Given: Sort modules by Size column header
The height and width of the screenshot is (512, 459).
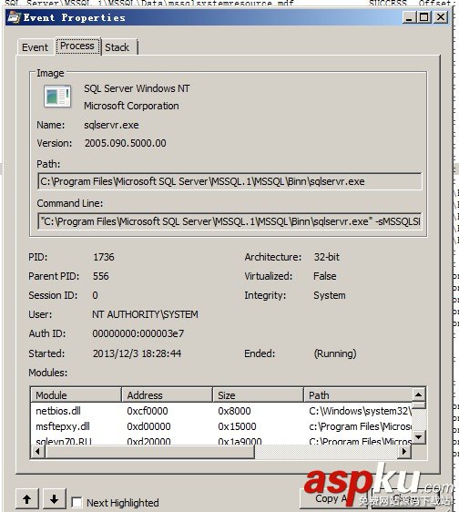Looking at the screenshot, I should [x=259, y=395].
